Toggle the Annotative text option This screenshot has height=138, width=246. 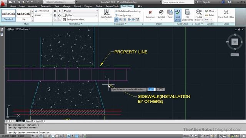(x=42, y=11)
